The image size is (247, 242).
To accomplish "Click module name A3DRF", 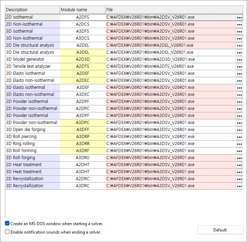I will (x=83, y=151).
